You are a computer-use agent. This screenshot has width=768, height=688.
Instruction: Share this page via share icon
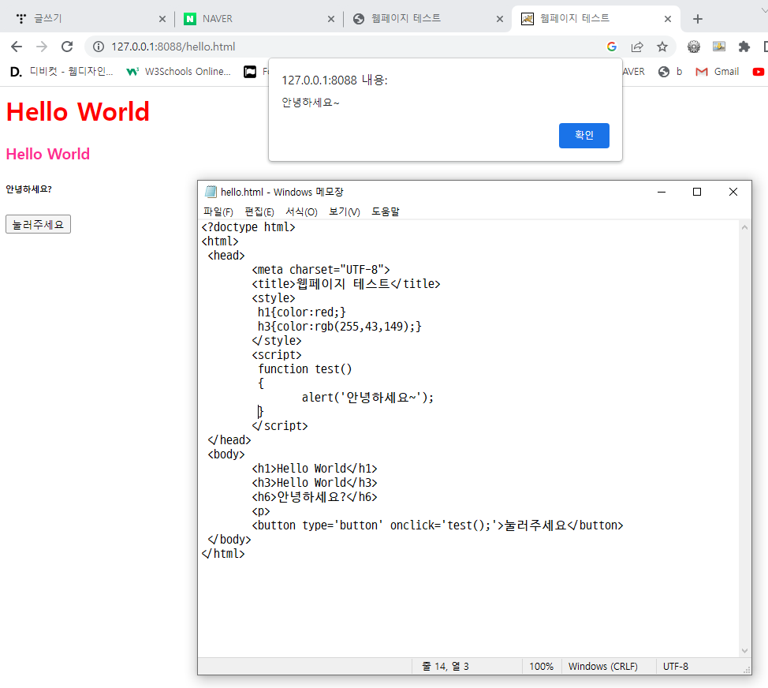[x=637, y=47]
